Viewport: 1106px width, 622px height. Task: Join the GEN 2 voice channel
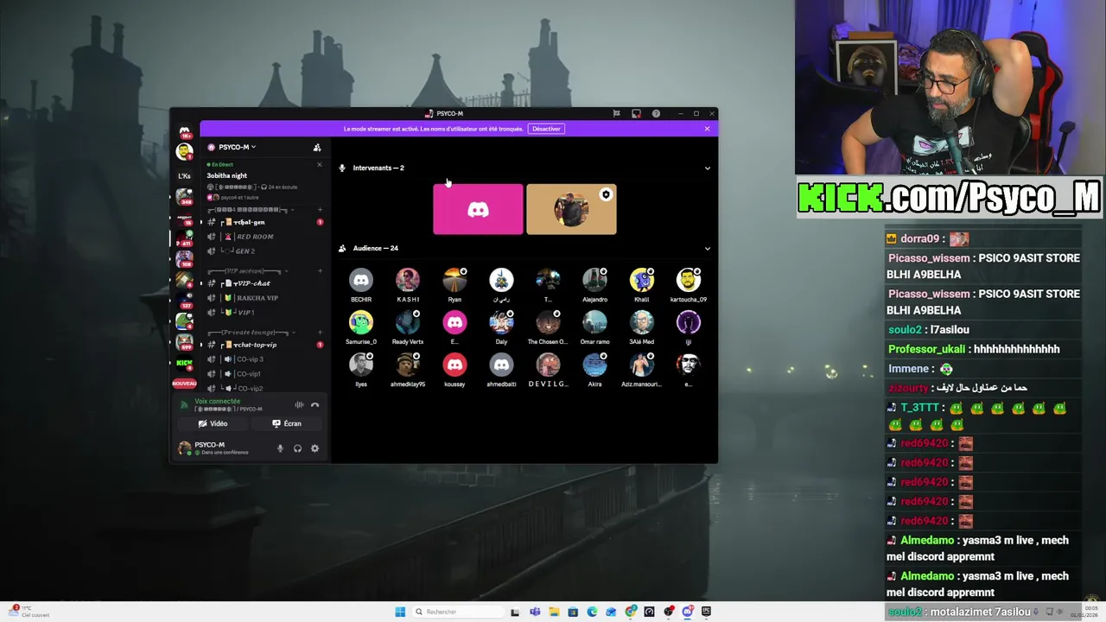[264, 251]
